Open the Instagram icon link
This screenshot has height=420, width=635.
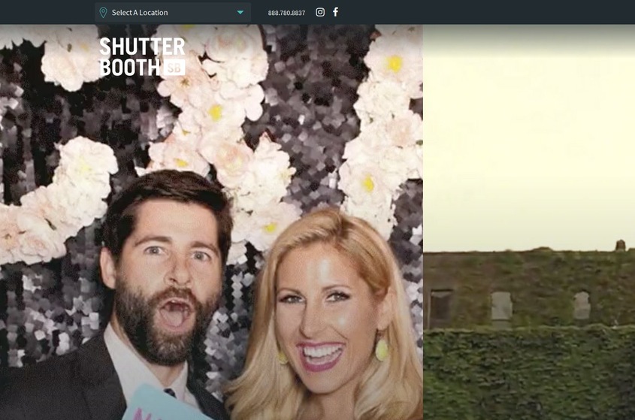pyautogui.click(x=320, y=12)
